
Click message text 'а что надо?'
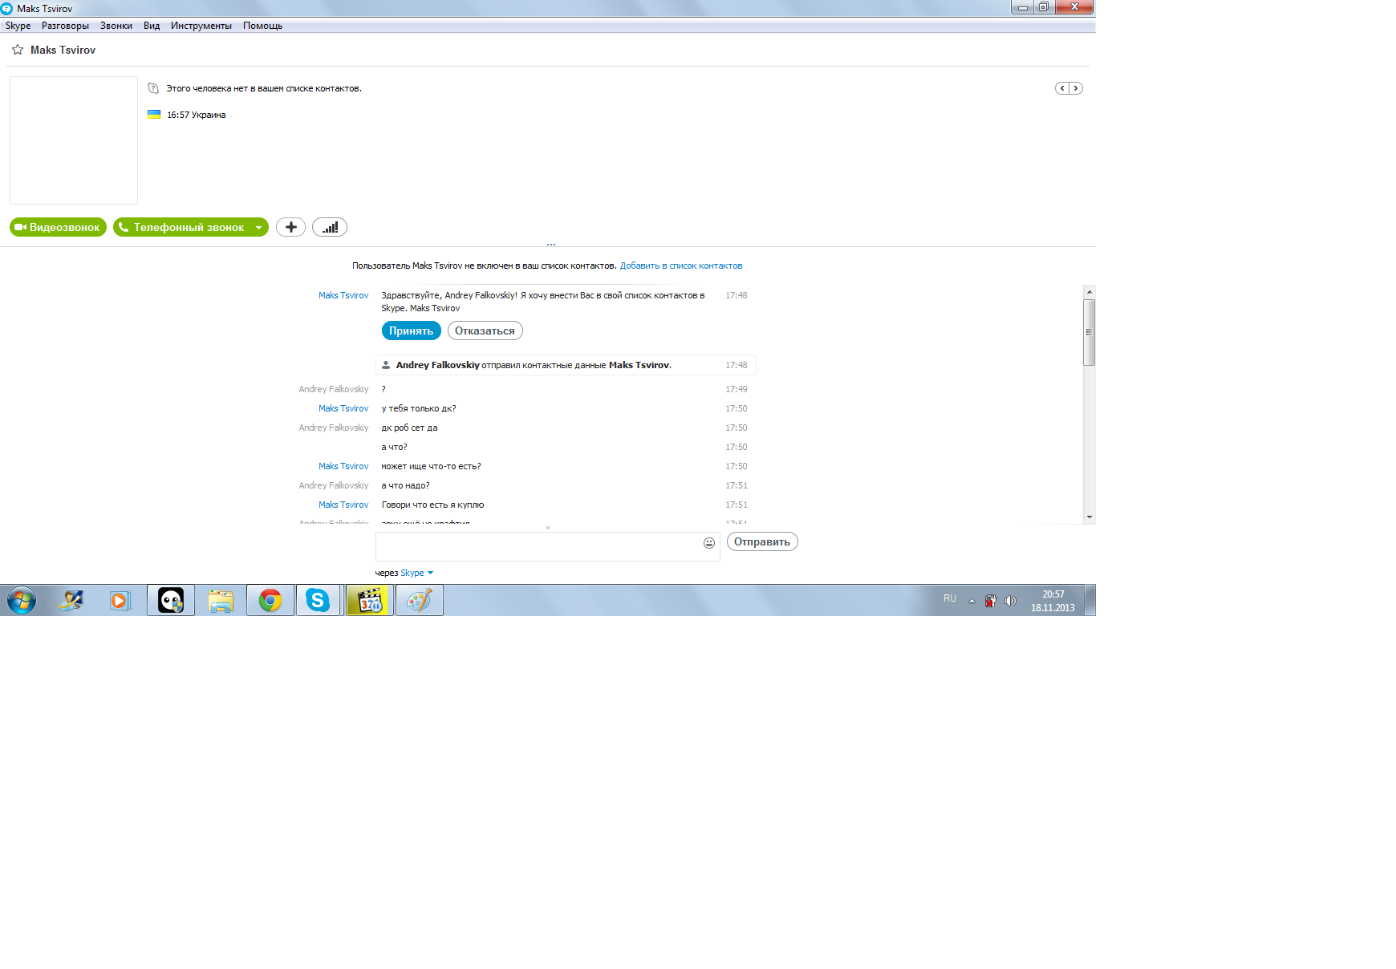(405, 485)
